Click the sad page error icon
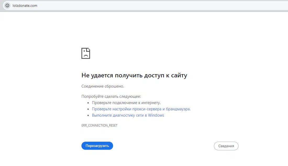Viewport: 288px width, 166px height. coord(86,53)
